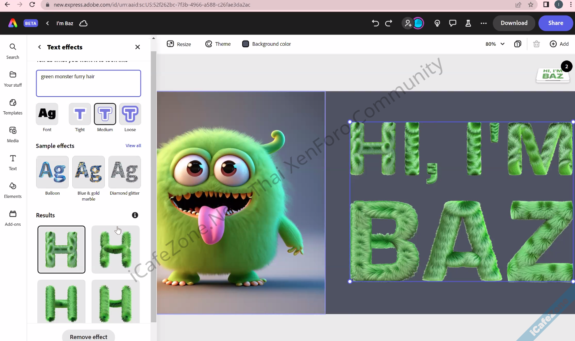Click the View all link
The height and width of the screenshot is (341, 575).
[133, 146]
